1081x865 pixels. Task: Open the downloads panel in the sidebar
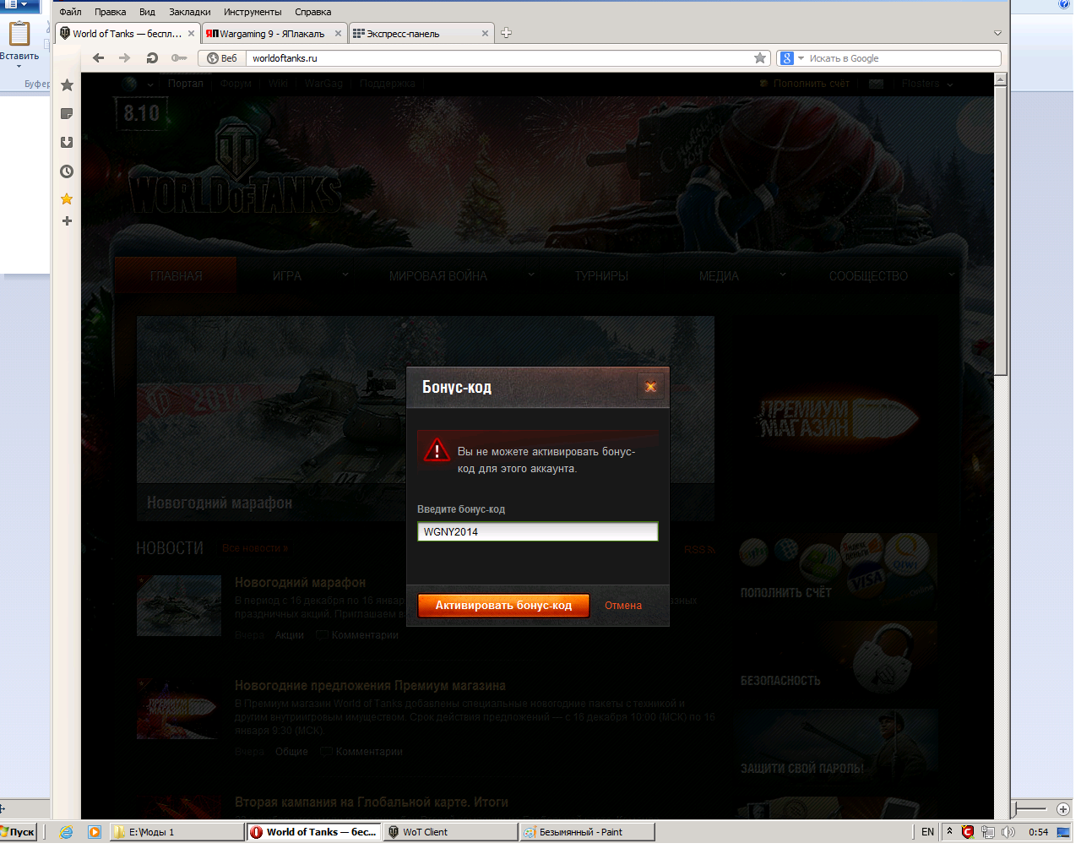(67, 143)
